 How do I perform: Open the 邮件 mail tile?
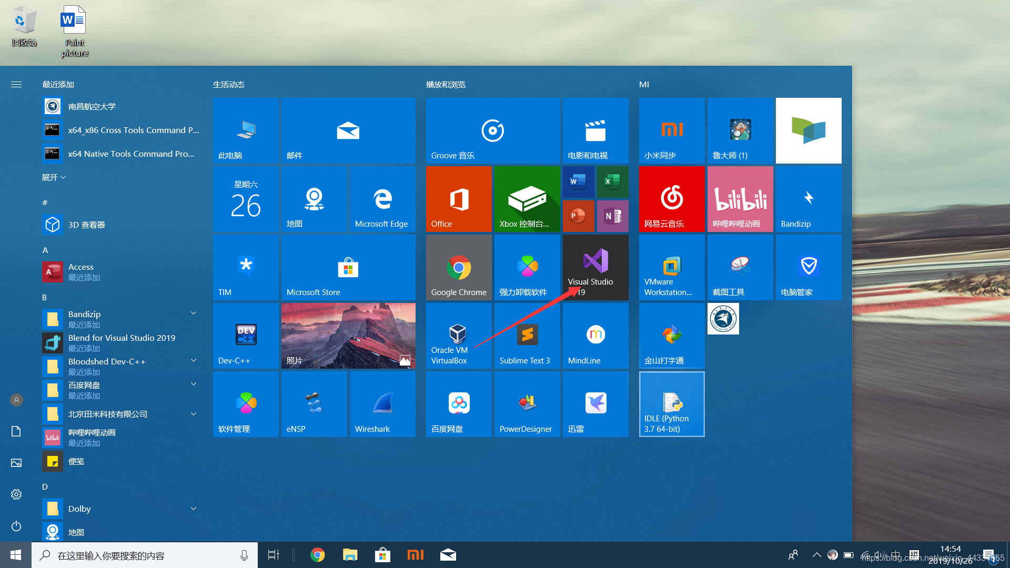tap(348, 130)
